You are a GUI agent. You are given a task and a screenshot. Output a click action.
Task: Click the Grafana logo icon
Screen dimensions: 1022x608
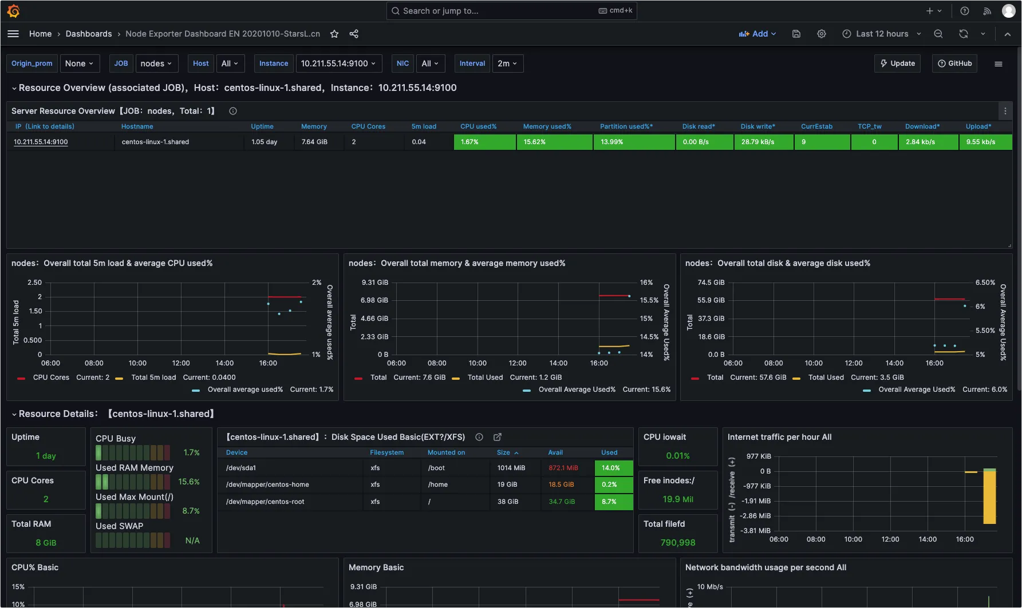pos(13,11)
